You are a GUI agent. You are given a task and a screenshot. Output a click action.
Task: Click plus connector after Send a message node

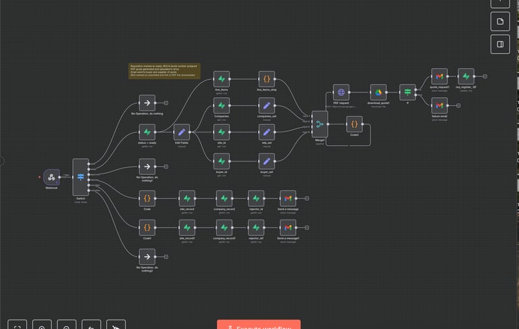(307, 198)
